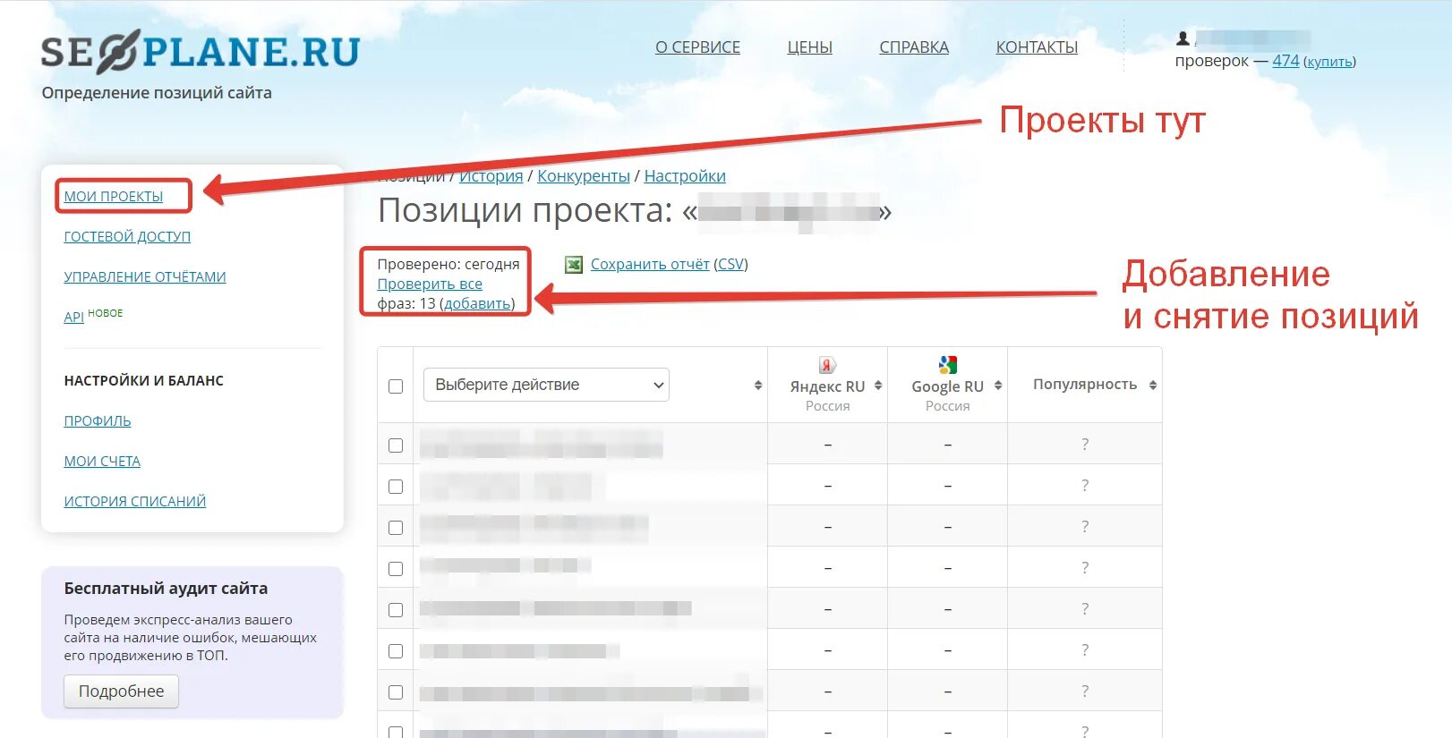Click Проверить все link
The width and height of the screenshot is (1452, 738).
(430, 284)
